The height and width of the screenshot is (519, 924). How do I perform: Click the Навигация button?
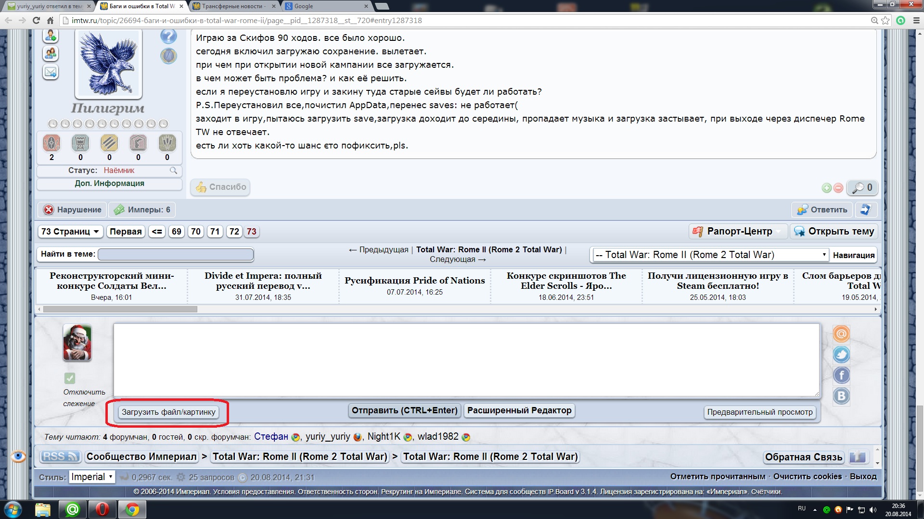(x=854, y=255)
